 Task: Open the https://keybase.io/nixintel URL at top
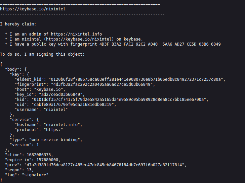coord(33,9)
